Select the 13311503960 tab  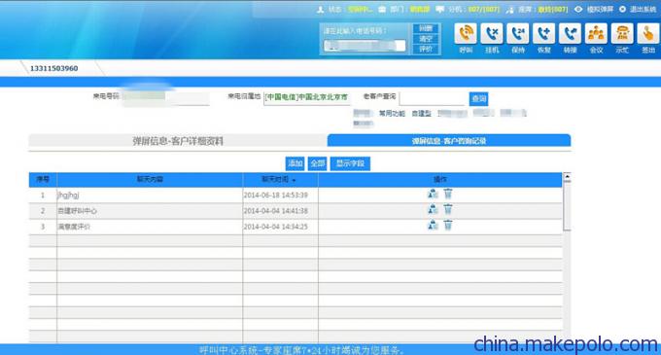pos(54,68)
